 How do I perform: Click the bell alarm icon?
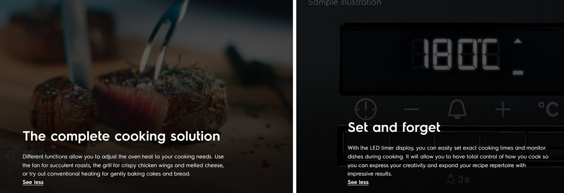pyautogui.click(x=457, y=109)
